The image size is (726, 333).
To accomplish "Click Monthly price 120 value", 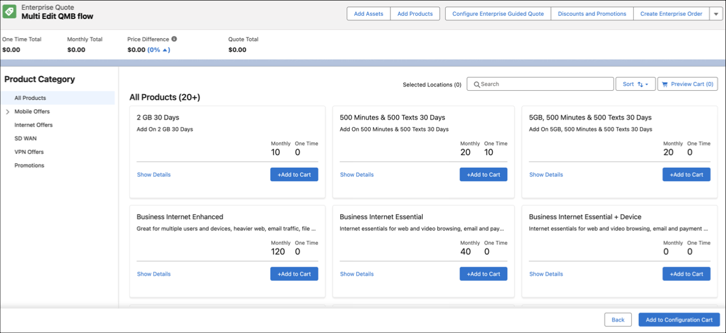I will [x=278, y=252].
